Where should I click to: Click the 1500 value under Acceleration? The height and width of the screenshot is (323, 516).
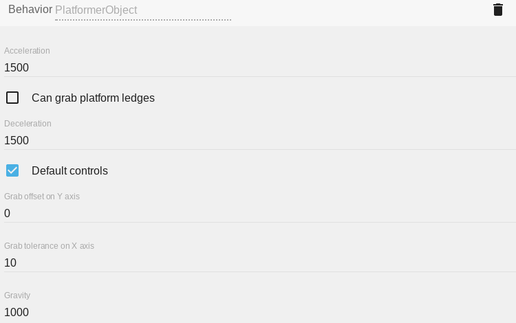(17, 67)
